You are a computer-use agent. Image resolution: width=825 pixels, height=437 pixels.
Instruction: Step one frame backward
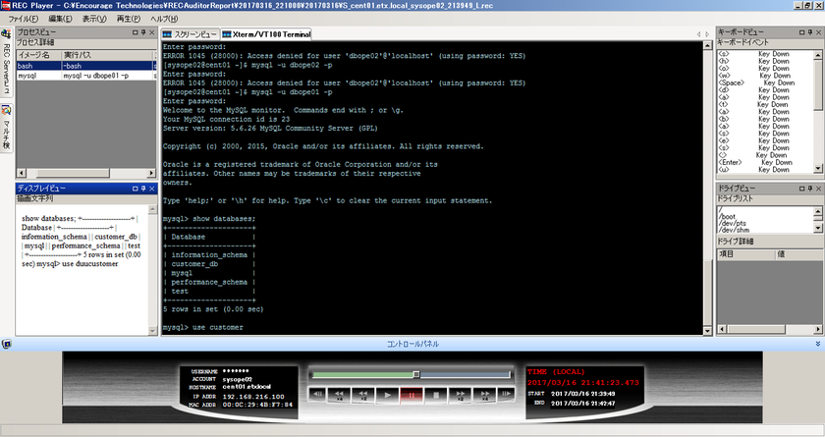pos(317,394)
